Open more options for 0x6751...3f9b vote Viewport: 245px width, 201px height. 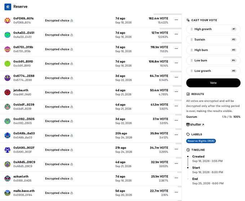pyautogui.click(x=176, y=49)
